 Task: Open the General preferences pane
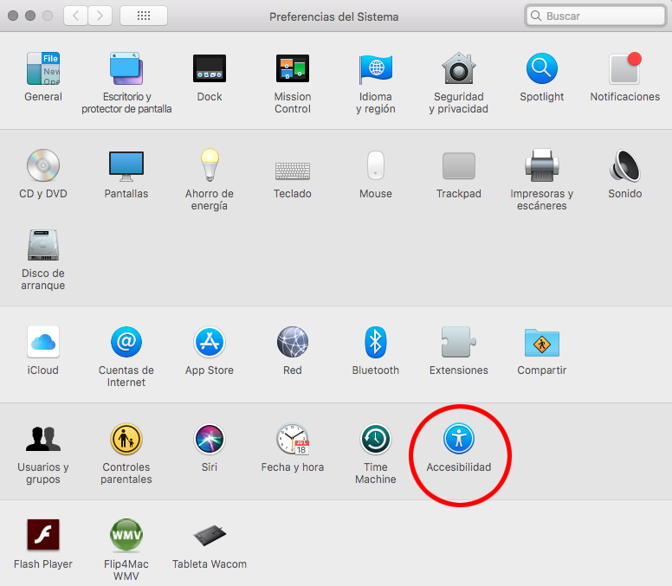click(43, 68)
